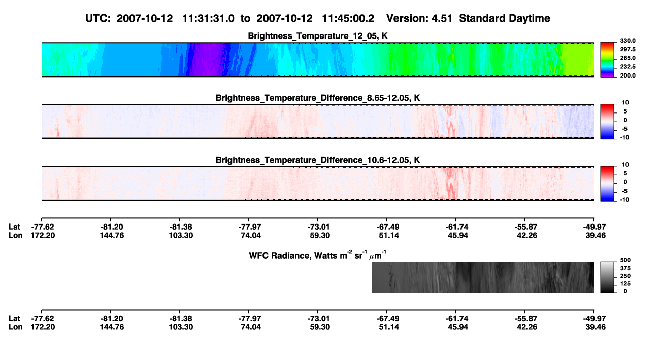This screenshot has height=338, width=660.
Task: Click the 500 label on radiance colorbar
Action: pyautogui.click(x=625, y=260)
